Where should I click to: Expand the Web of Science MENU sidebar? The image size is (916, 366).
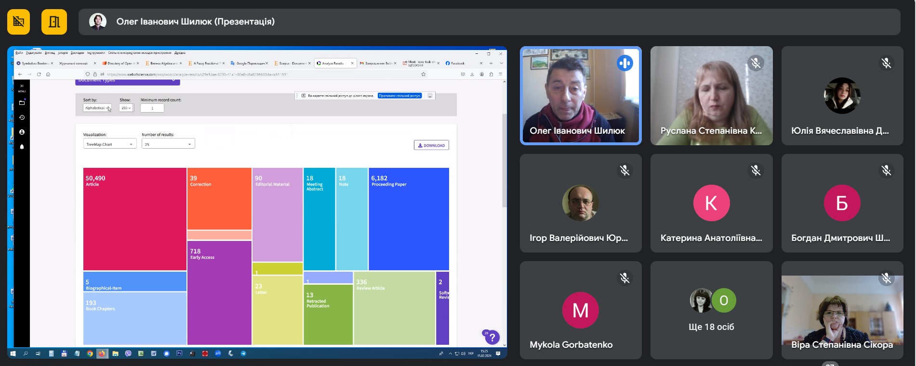[22, 88]
